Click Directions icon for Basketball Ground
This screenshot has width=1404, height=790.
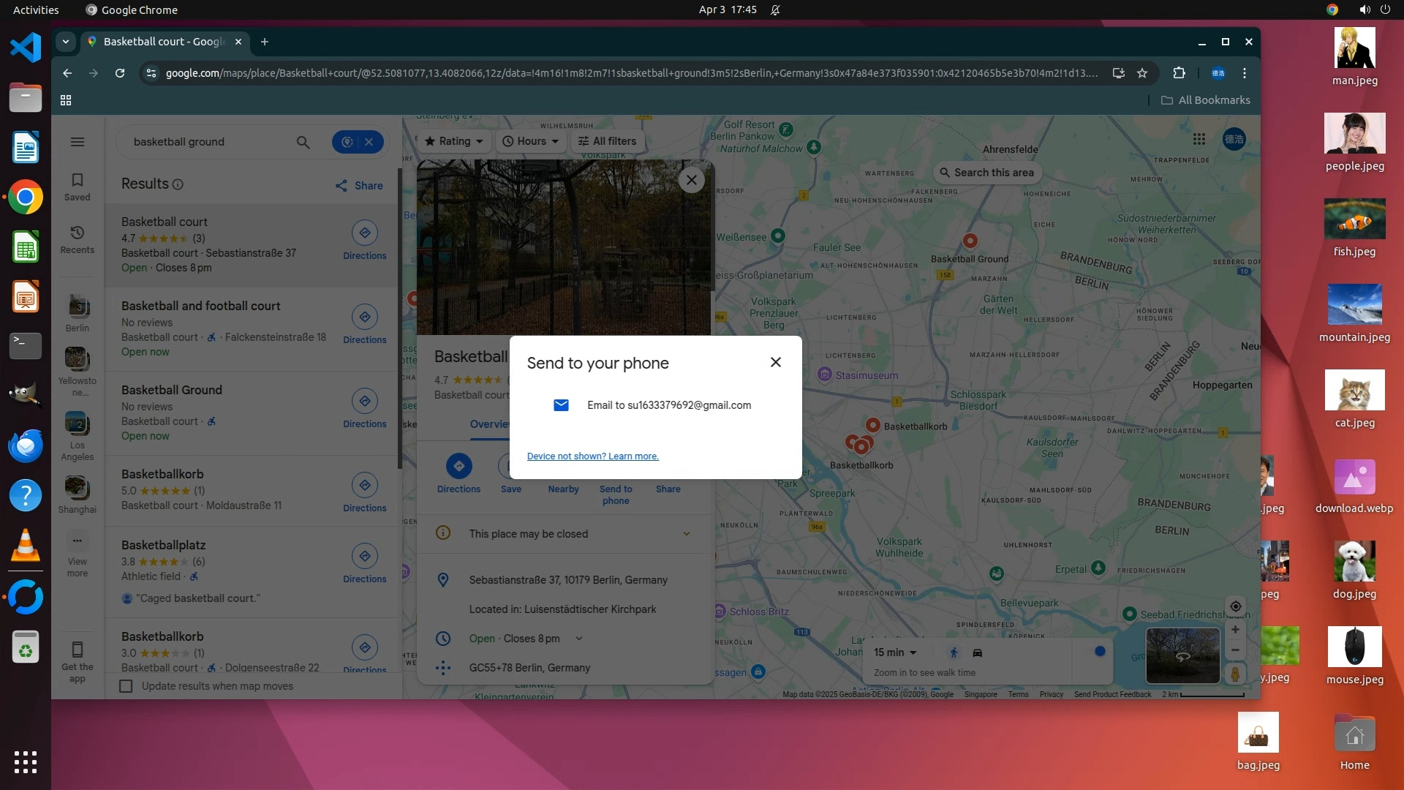[364, 401]
